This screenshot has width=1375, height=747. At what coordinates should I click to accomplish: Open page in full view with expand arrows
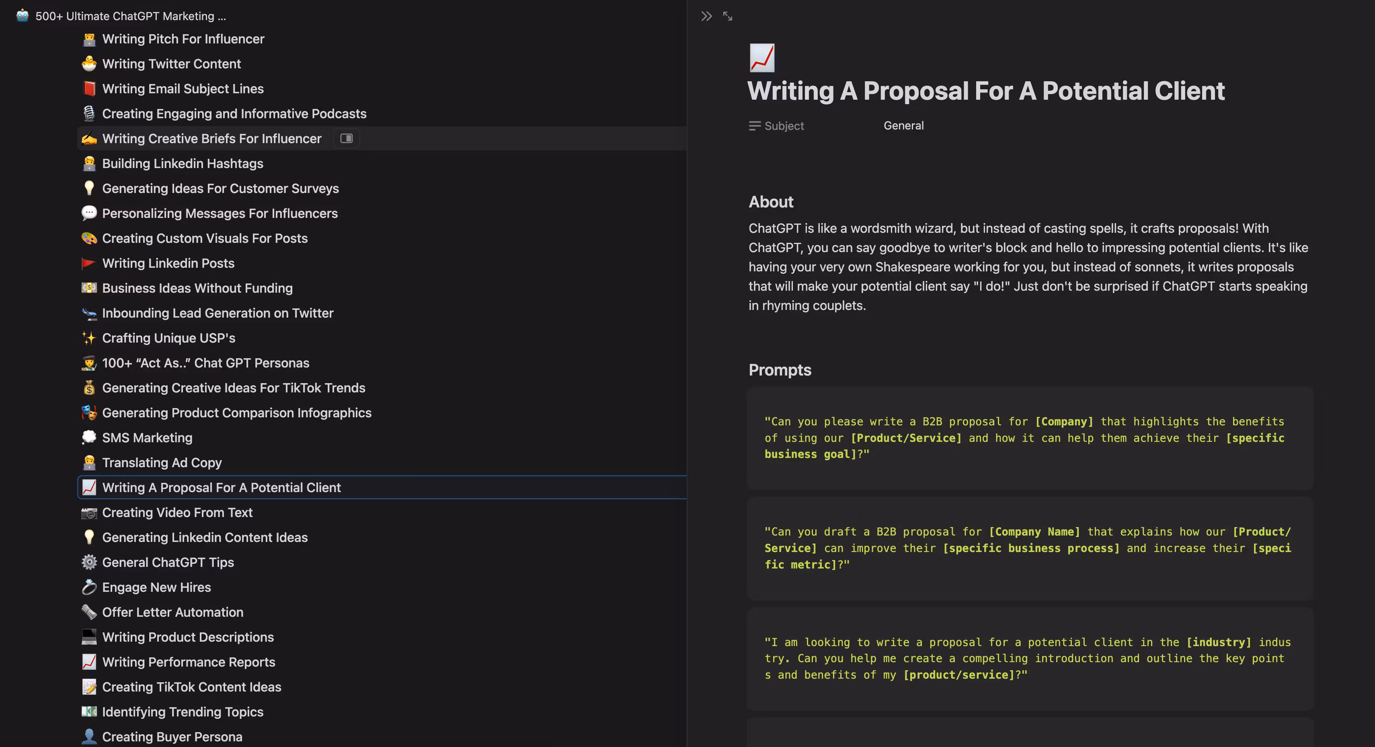[x=728, y=16]
